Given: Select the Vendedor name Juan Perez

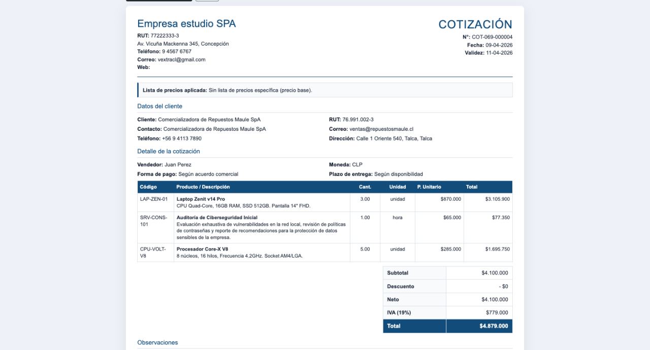Looking at the screenshot, I should tap(178, 165).
